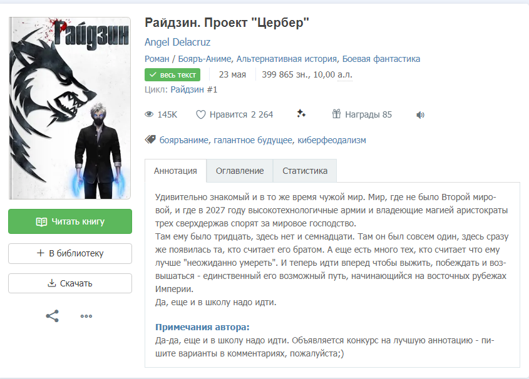This screenshot has height=379, width=529.
Task: Select the Аннотация tab
Action: tap(175, 171)
